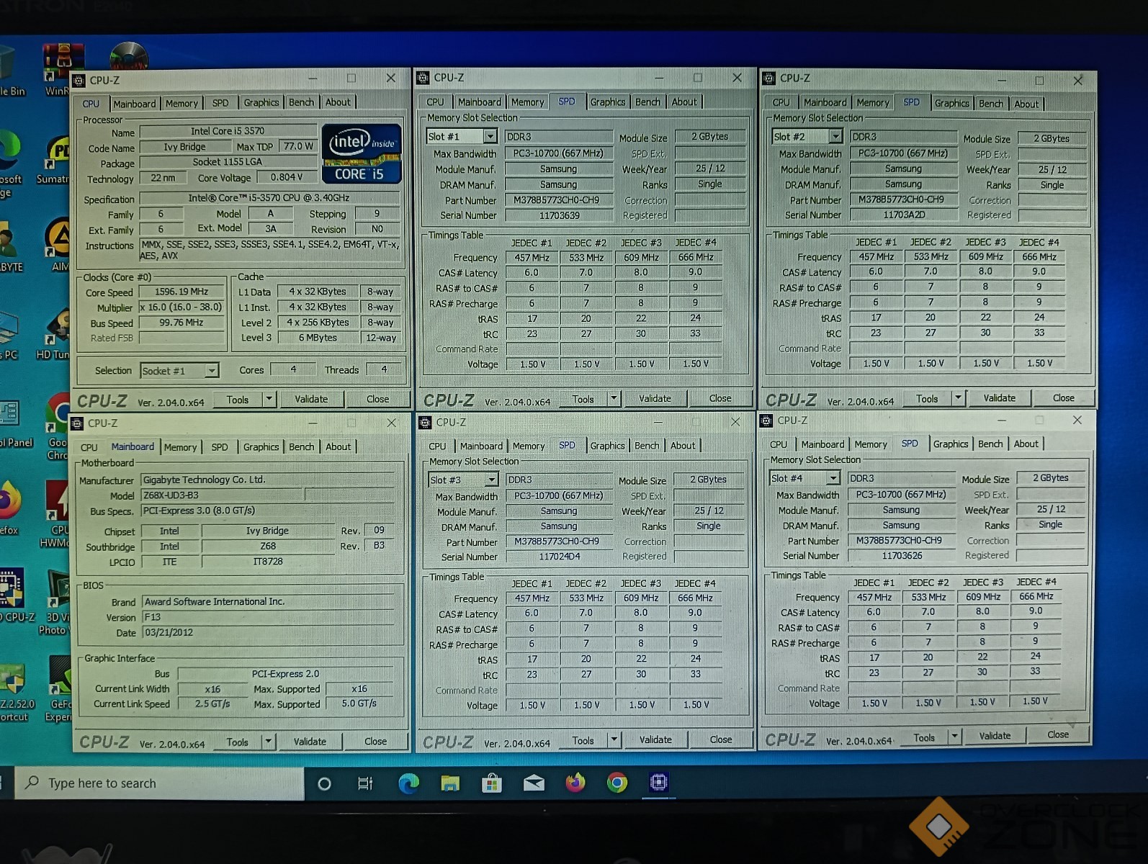Launch Firefox from the taskbar
Image resolution: width=1148 pixels, height=864 pixels.
pos(575,783)
